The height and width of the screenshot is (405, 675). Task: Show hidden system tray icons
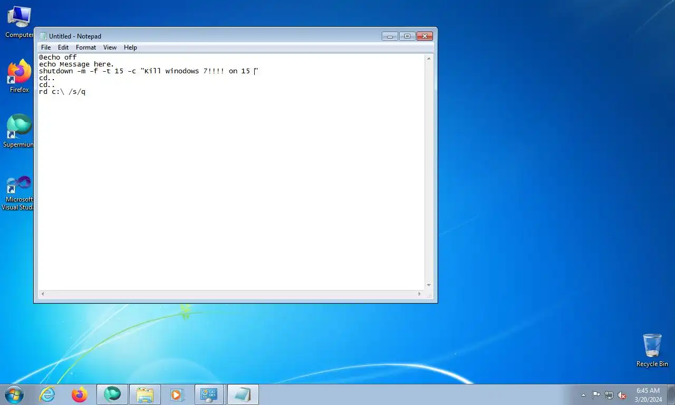pos(583,395)
